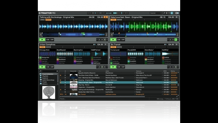Trigger the Chicago Kick sample cell icon
The width and height of the screenshot is (218, 123).
[40, 57]
